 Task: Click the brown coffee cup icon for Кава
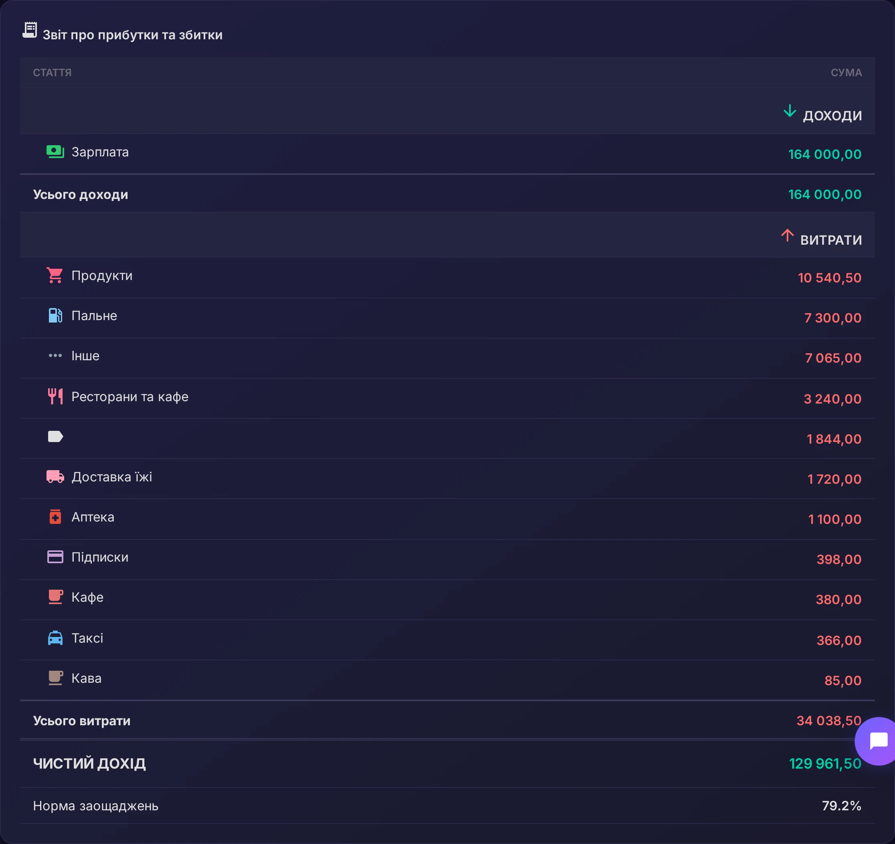pos(55,678)
